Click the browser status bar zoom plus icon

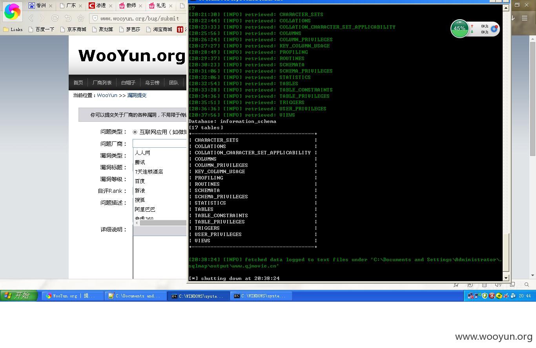click(x=470, y=285)
